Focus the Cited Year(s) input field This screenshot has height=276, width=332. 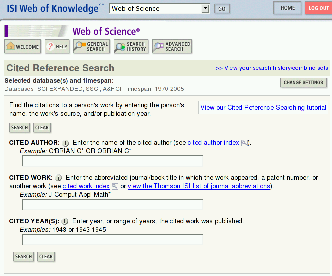(113, 240)
